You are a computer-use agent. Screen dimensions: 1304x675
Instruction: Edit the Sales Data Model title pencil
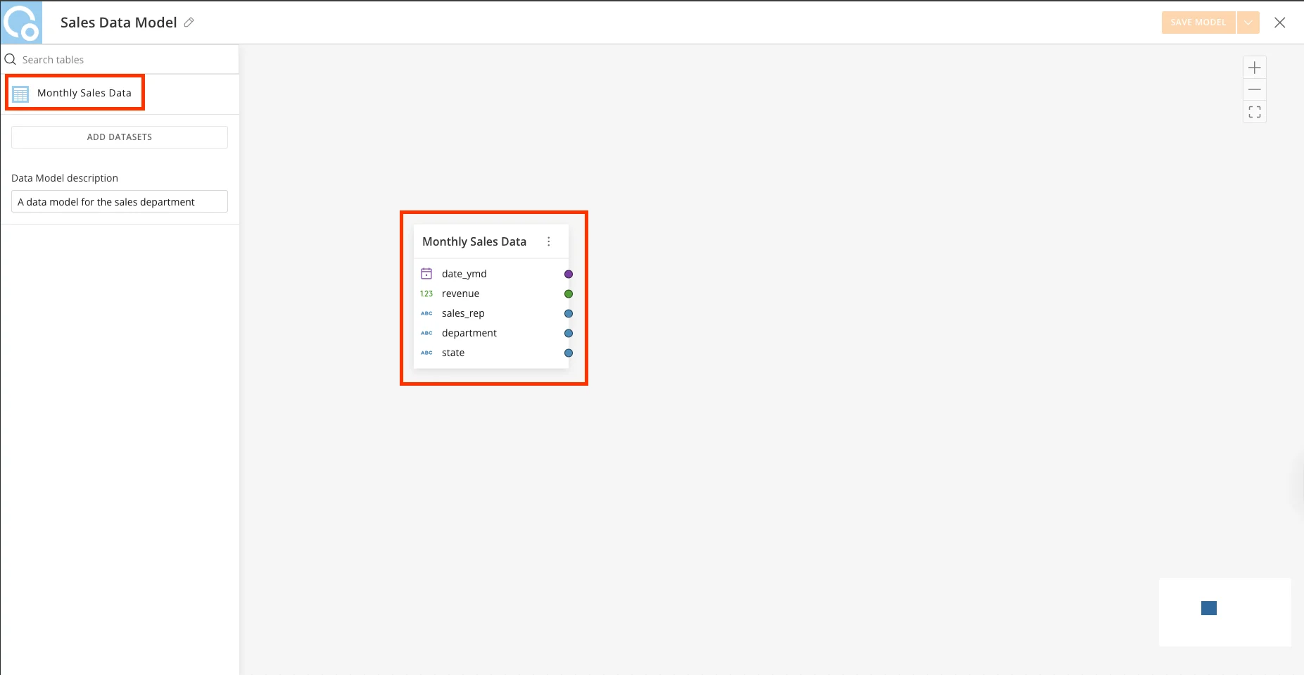189,23
